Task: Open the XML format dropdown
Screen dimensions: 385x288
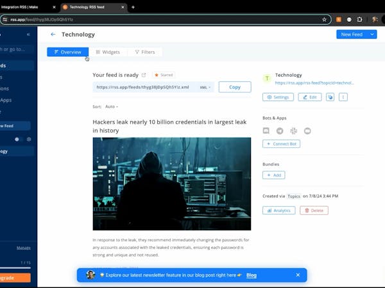Action: pos(205,87)
